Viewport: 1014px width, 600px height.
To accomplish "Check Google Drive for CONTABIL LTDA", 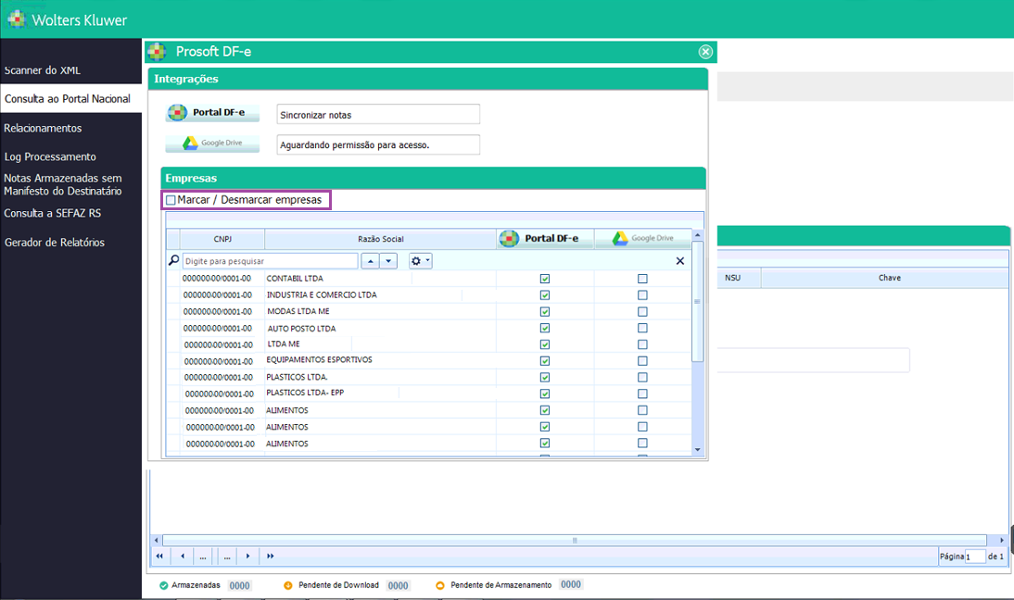I will point(642,279).
